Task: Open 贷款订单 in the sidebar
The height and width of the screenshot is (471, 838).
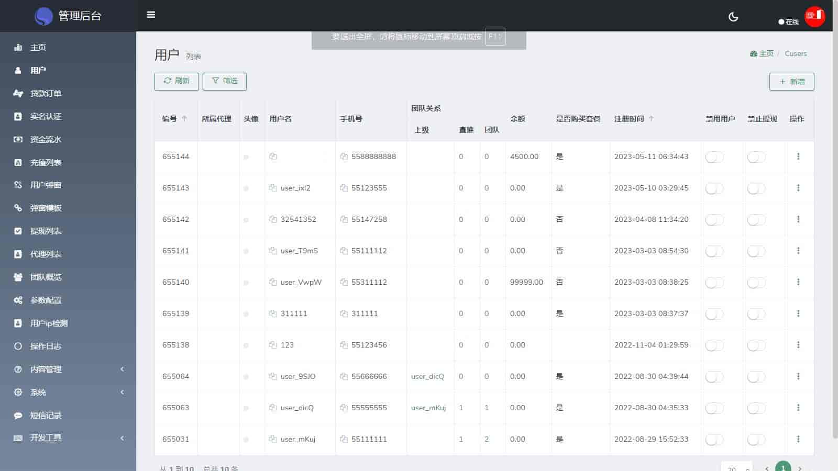Action: click(46, 93)
